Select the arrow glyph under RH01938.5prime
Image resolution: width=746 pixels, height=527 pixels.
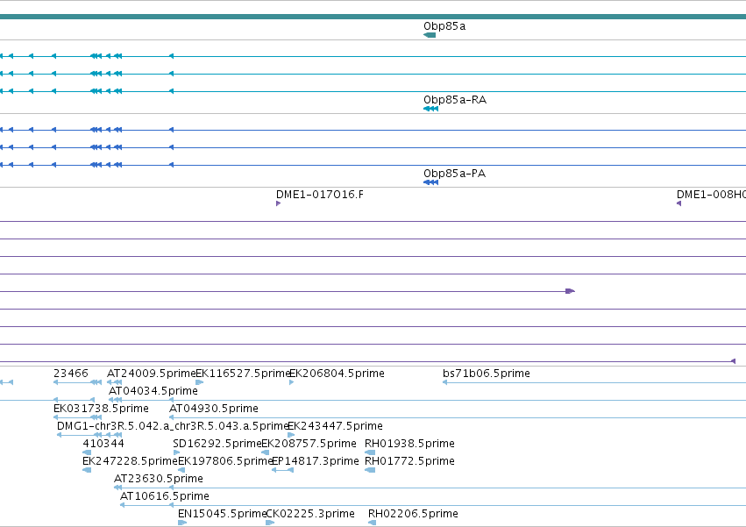click(370, 452)
